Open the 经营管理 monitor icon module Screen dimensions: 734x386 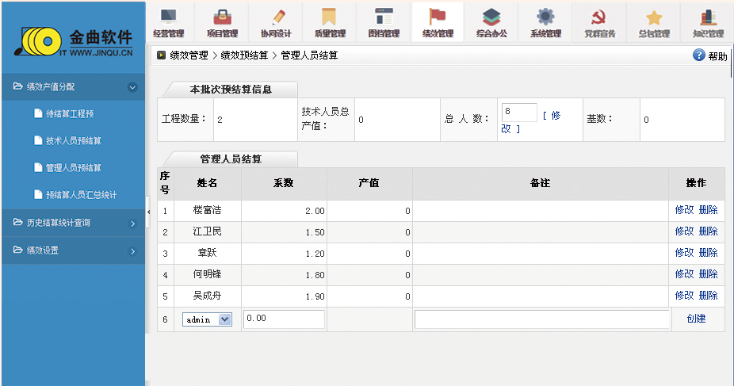[x=168, y=17]
